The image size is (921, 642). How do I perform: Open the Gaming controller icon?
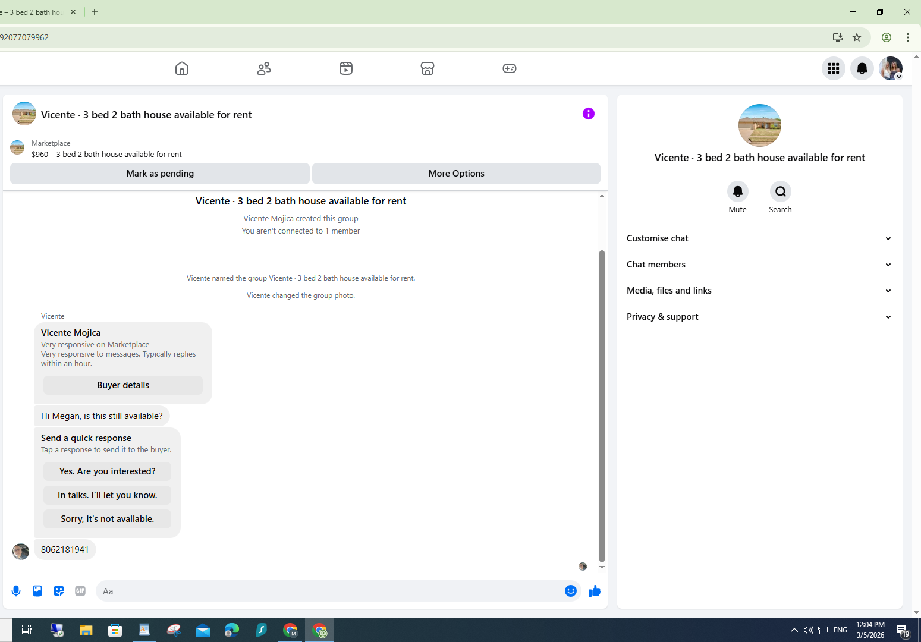point(510,68)
